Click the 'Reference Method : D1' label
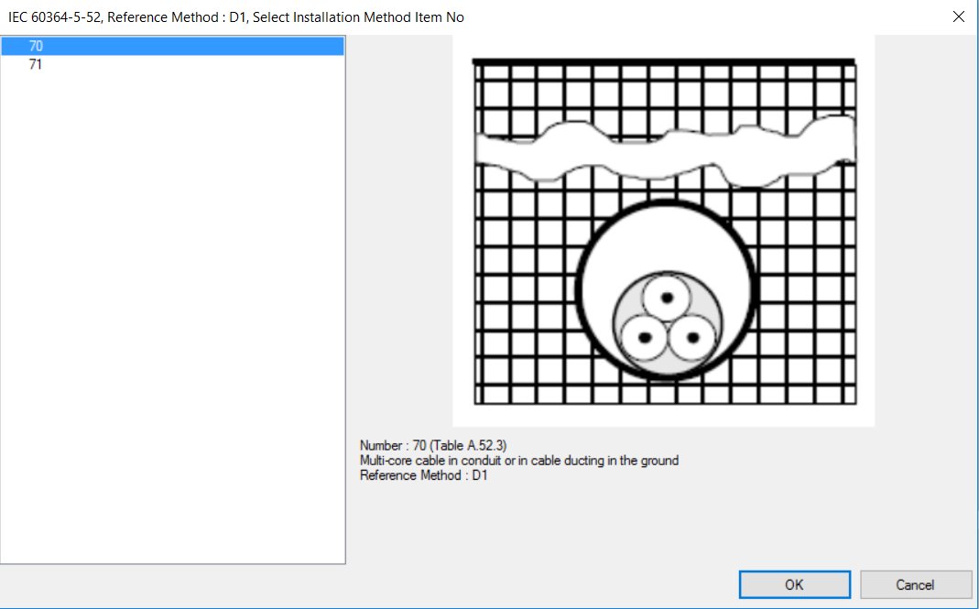This screenshot has height=609, width=979. (x=423, y=475)
